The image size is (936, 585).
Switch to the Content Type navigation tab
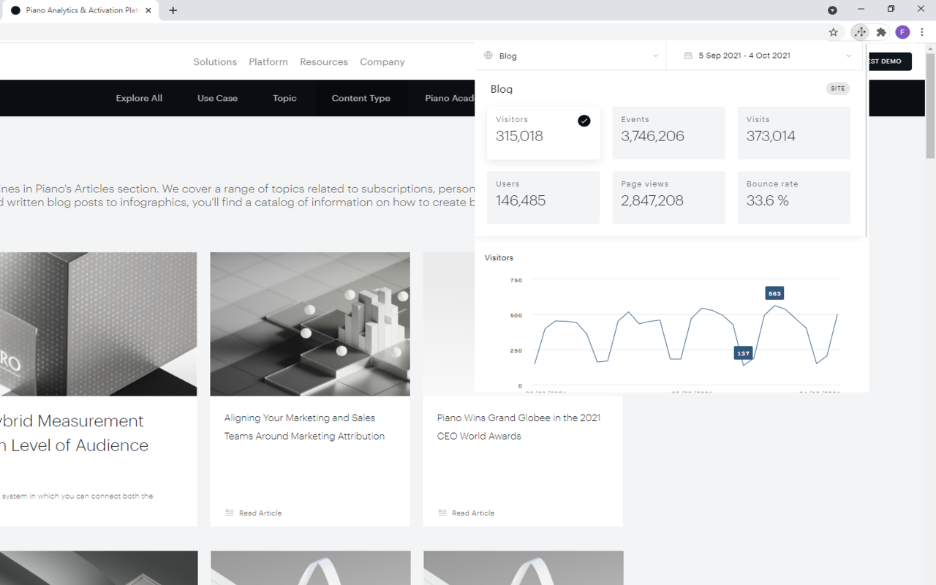click(361, 97)
